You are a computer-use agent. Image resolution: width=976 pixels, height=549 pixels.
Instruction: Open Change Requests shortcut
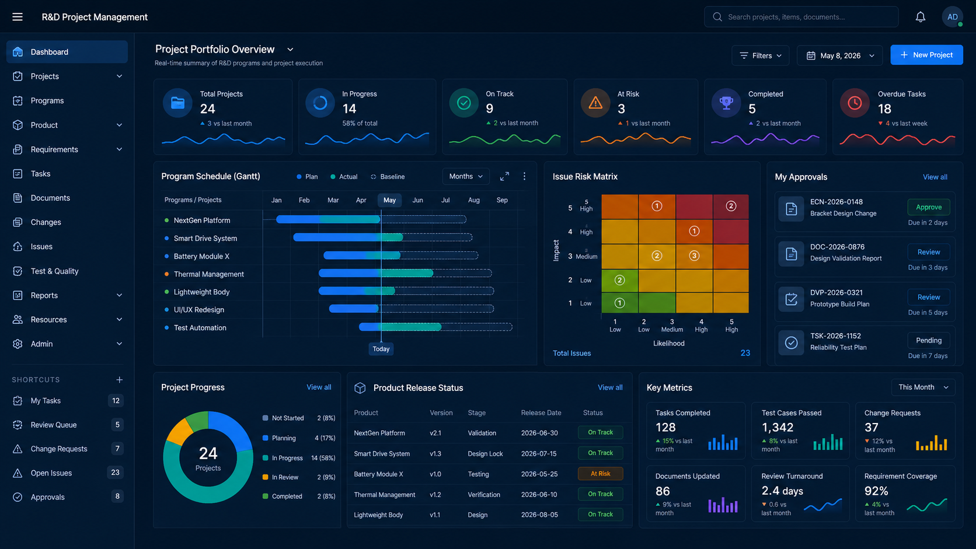click(67, 449)
